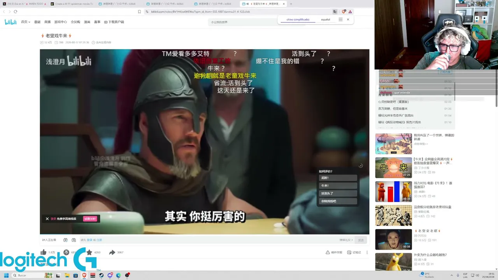Image resolution: width=498 pixels, height=280 pixels.
Task: Dismiss the 免费享高清视频 login banner
Action: tap(47, 219)
